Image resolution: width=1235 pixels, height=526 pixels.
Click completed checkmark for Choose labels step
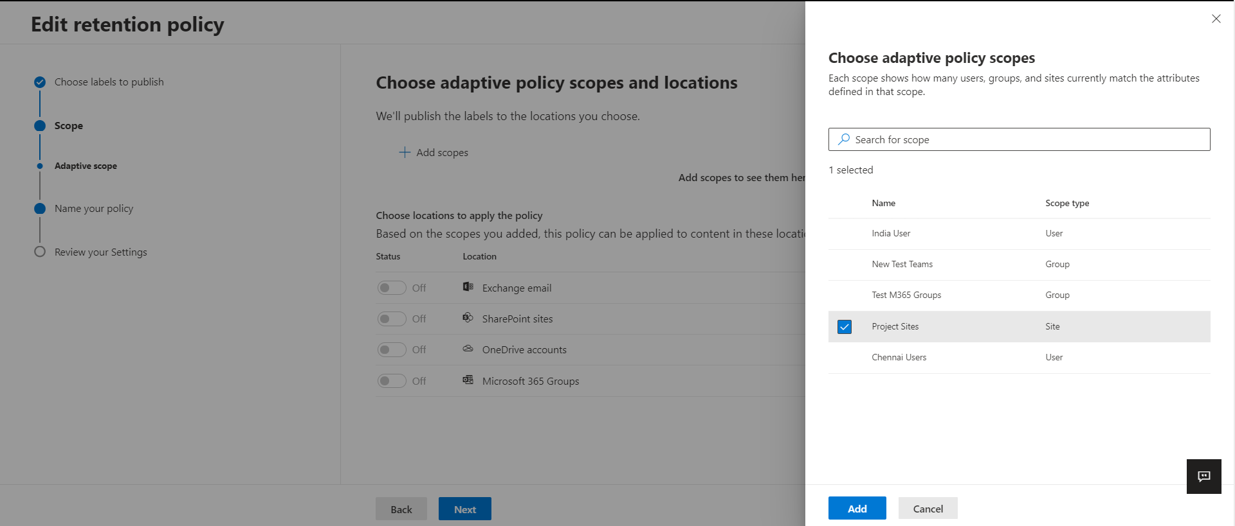[40, 82]
